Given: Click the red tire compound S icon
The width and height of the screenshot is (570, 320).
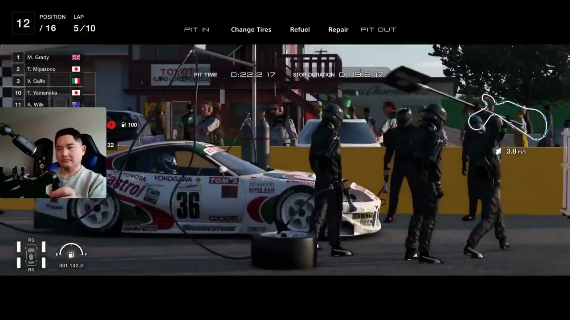Looking at the screenshot, I should point(111,125).
